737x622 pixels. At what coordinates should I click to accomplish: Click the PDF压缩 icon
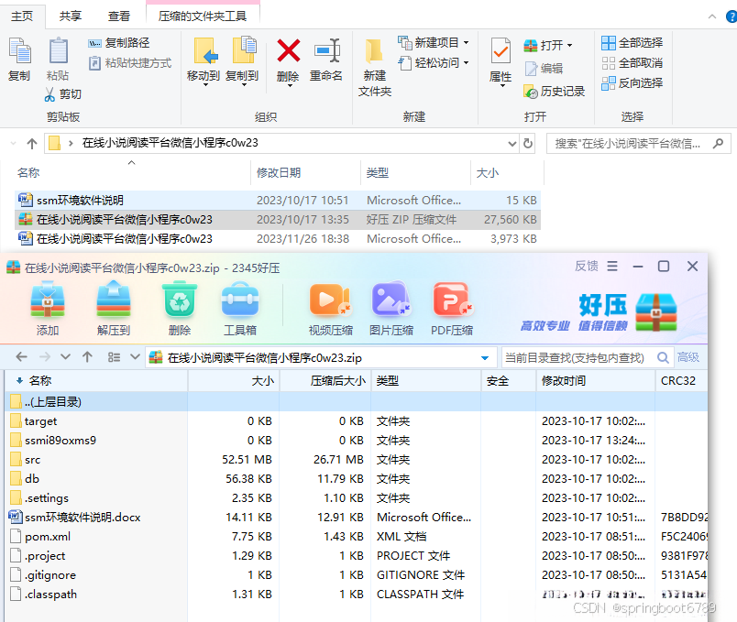pyautogui.click(x=452, y=300)
